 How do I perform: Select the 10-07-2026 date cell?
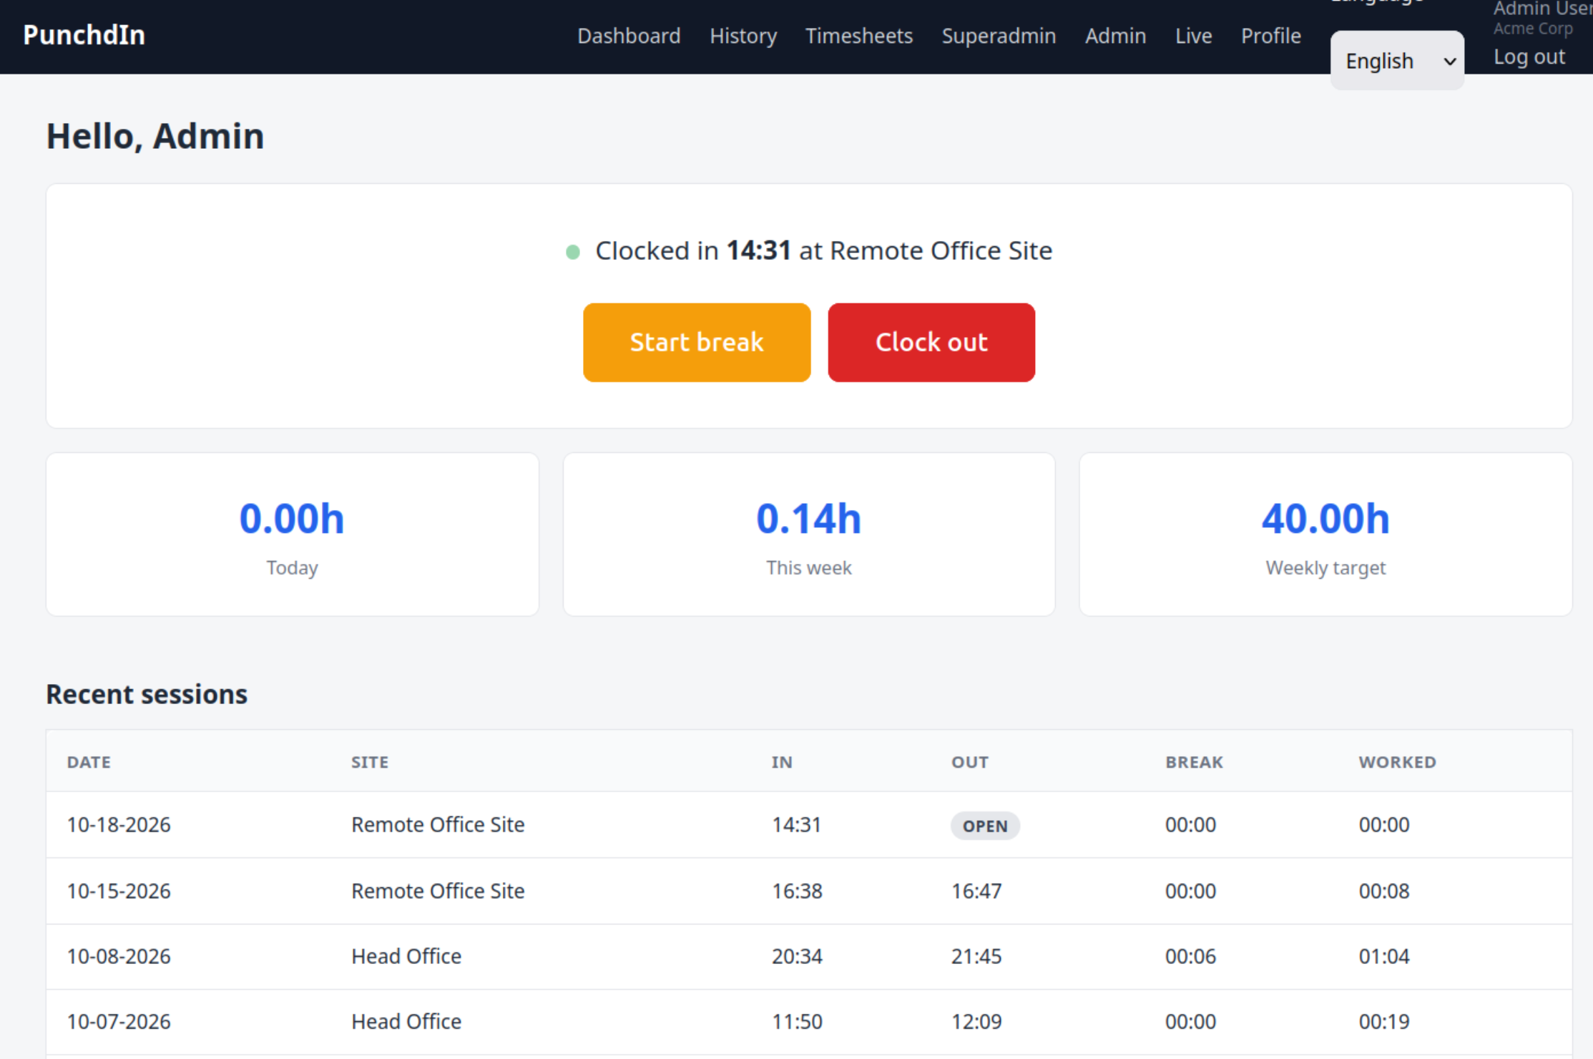coord(119,1021)
